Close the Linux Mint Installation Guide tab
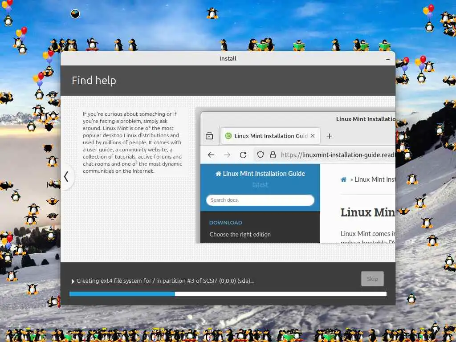456x342 pixels. click(x=313, y=136)
